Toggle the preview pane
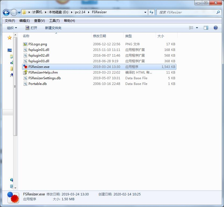224x207 pixels. 206,28
